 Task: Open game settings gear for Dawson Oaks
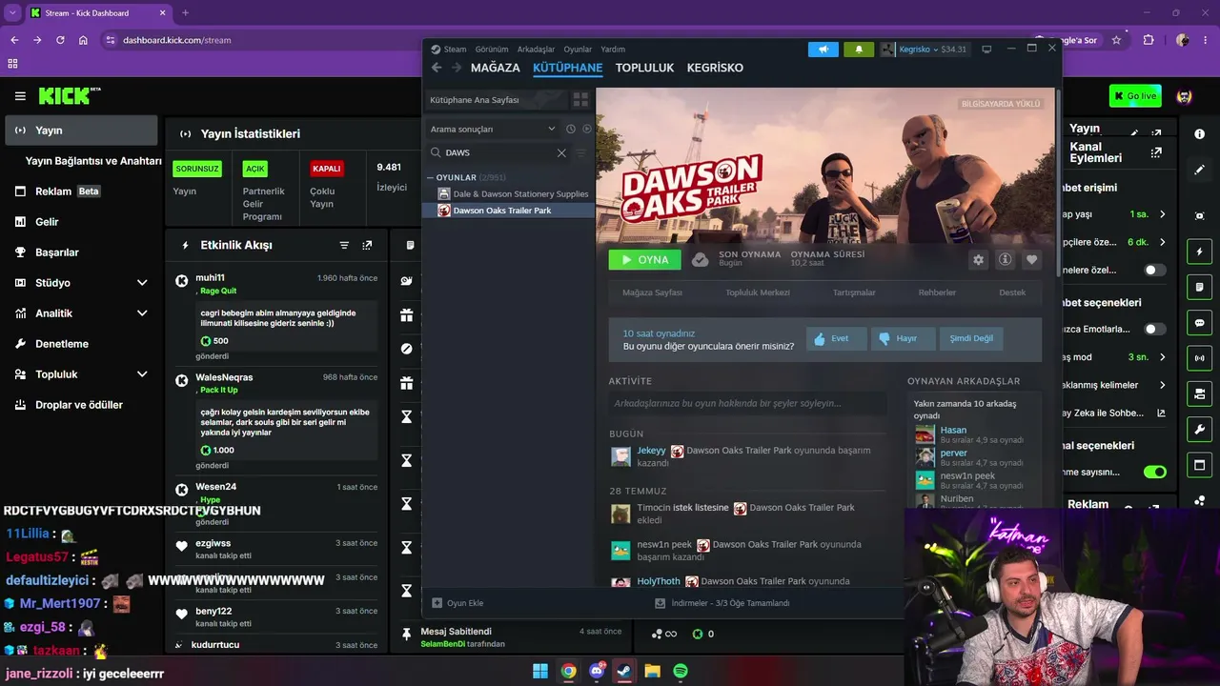point(978,259)
